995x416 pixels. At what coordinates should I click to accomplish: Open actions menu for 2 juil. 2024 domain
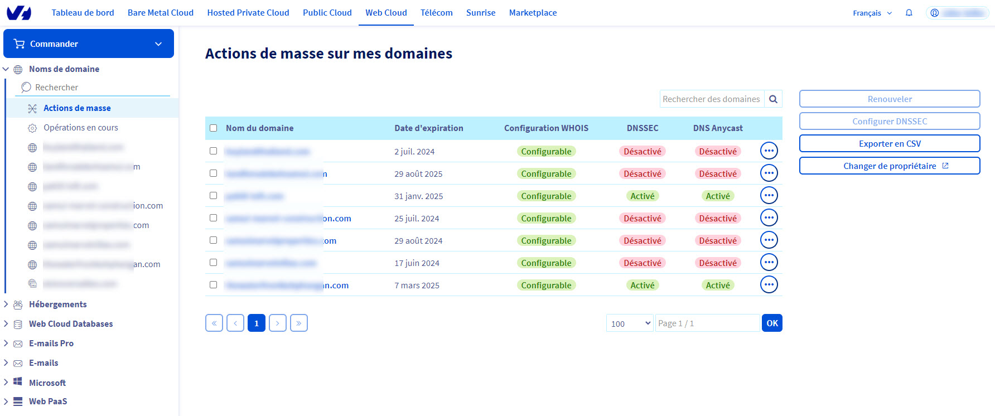click(769, 151)
